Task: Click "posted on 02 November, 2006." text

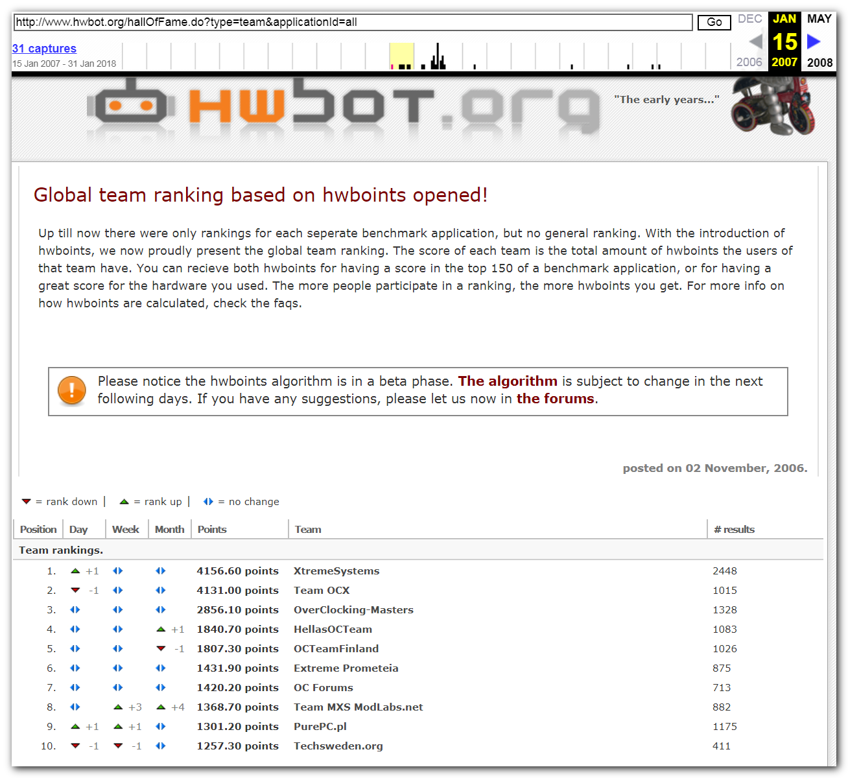Action: [x=715, y=468]
